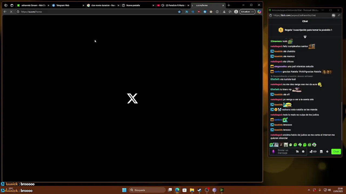Expand the gift leaderboard chevron

[305, 37]
